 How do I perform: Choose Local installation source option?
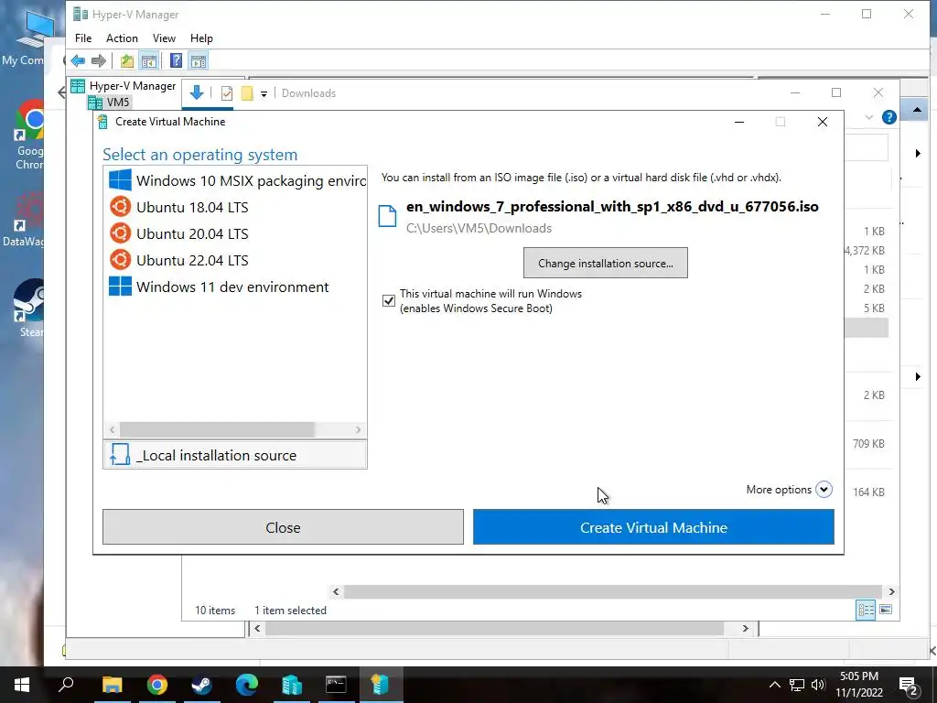point(235,456)
